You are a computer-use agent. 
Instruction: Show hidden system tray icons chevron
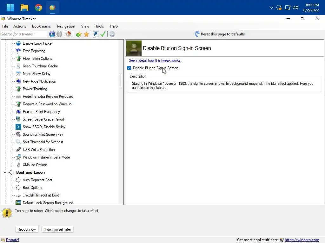click(271, 8)
